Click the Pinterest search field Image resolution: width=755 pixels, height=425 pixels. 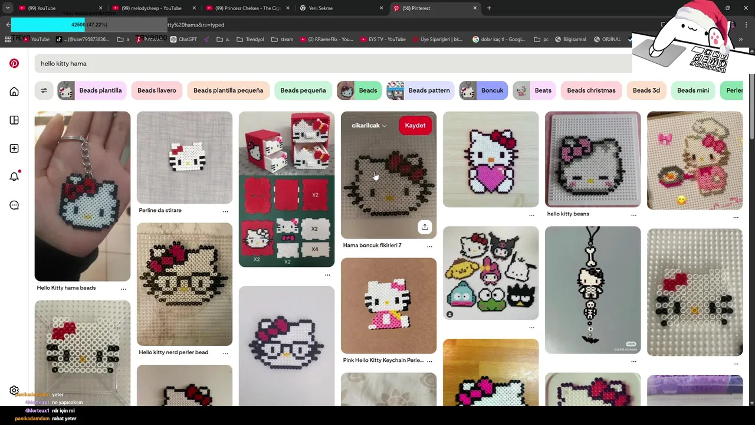333,63
